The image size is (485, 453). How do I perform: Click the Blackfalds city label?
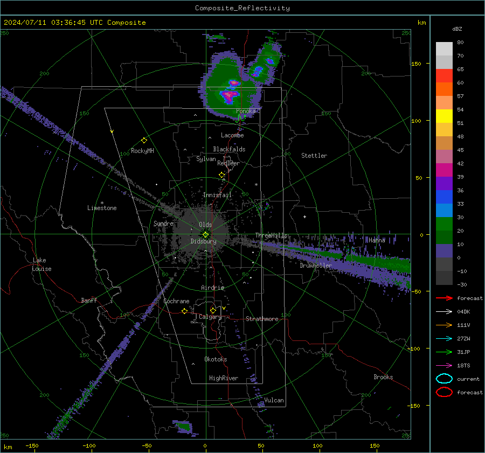click(x=229, y=149)
